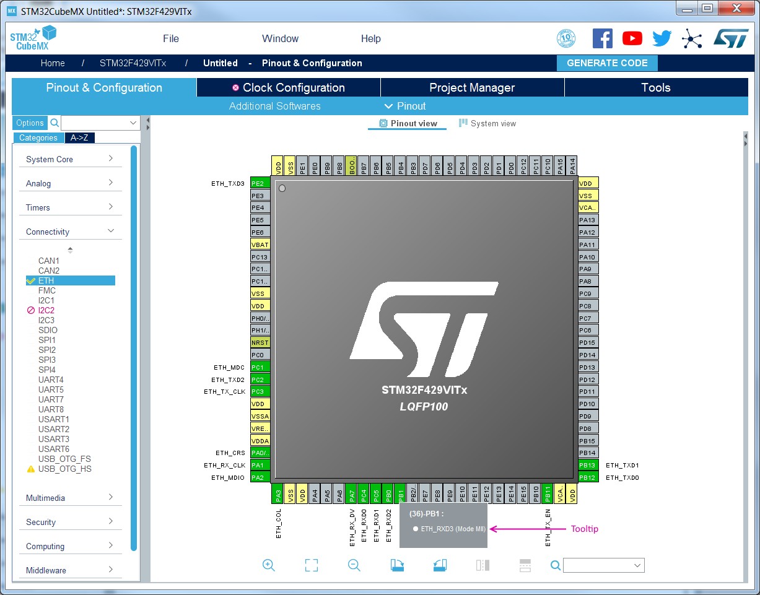
Task: Go to Home breadcrumb
Action: [53, 63]
